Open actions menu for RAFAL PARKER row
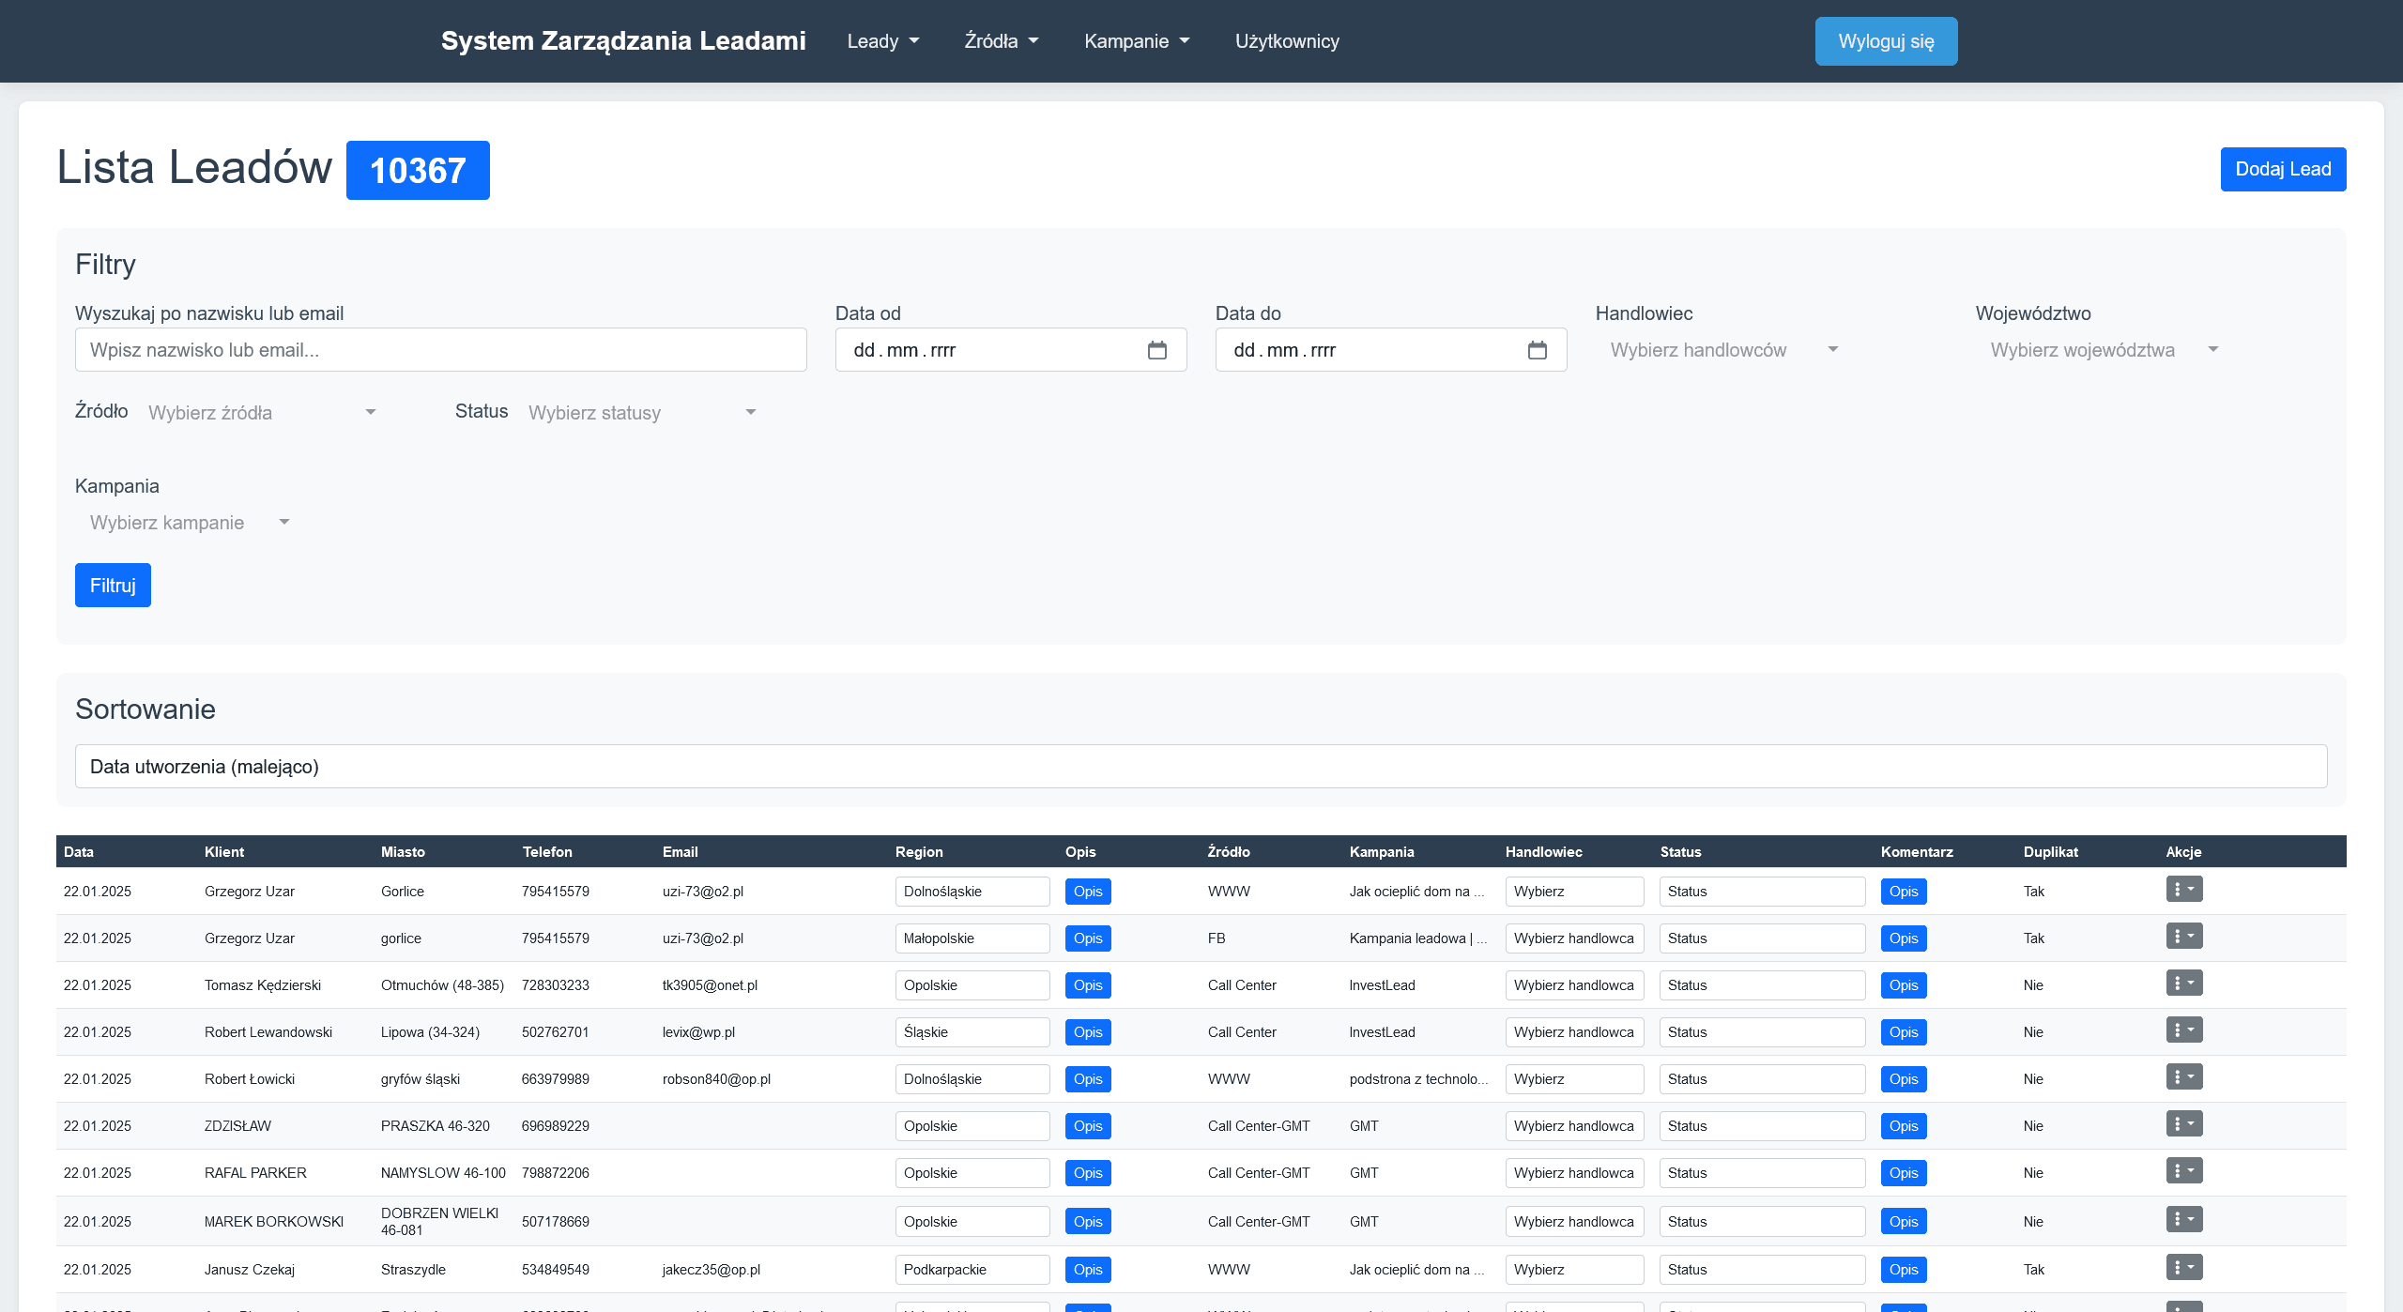This screenshot has height=1312, width=2403. coord(2183,1171)
